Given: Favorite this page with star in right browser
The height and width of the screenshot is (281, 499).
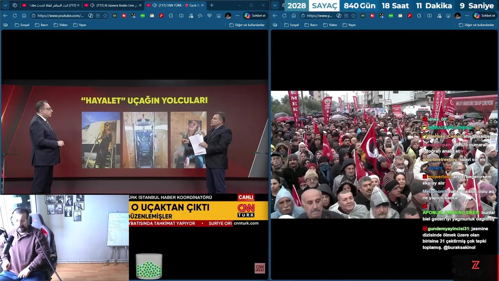Looking at the screenshot, I should coord(353,16).
